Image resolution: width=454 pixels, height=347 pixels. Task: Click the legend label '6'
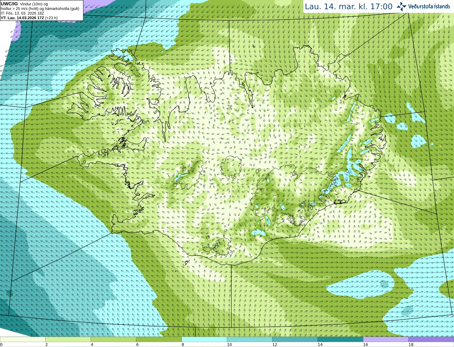point(137,345)
